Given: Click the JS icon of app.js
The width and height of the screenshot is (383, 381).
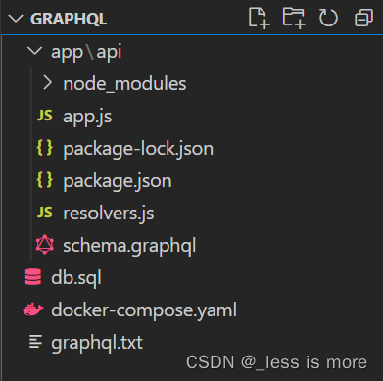Looking at the screenshot, I should point(45,116).
